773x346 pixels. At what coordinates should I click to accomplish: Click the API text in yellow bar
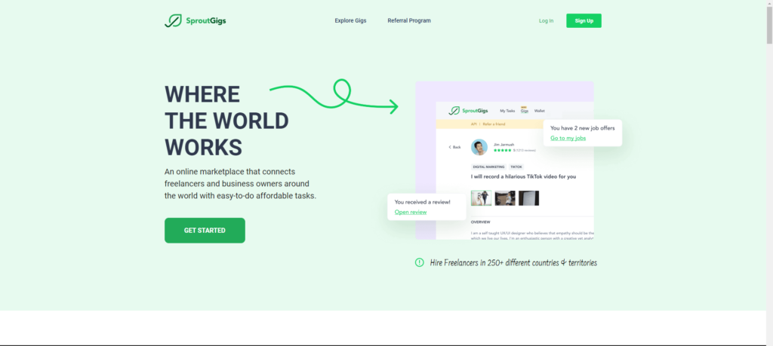click(474, 124)
